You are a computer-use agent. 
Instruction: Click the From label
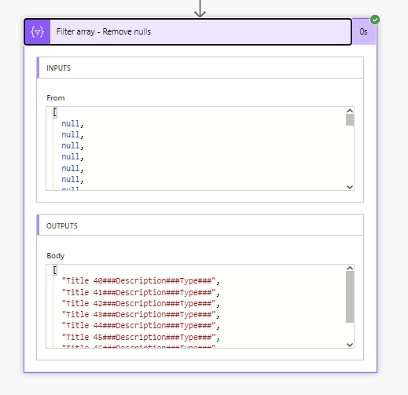click(56, 98)
